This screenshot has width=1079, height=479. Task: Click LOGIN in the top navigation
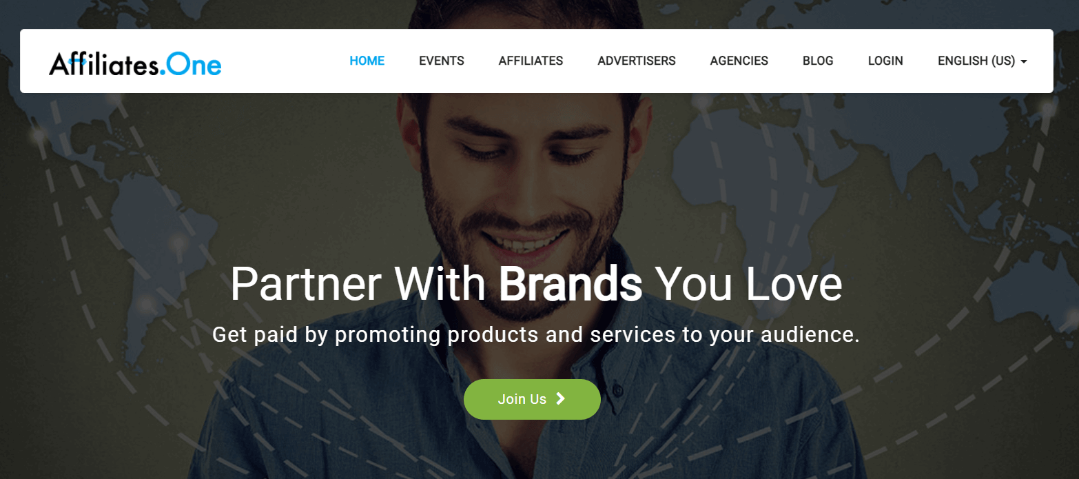coord(885,61)
